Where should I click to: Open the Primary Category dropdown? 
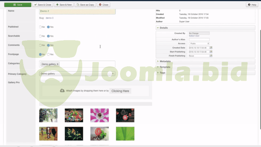77,74
